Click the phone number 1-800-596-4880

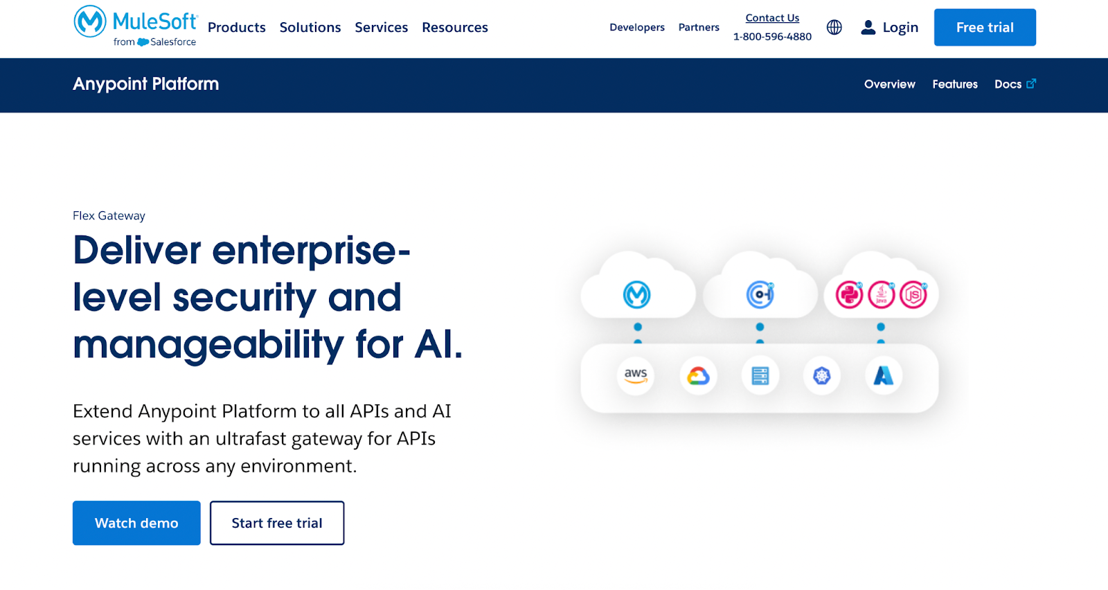click(x=772, y=37)
